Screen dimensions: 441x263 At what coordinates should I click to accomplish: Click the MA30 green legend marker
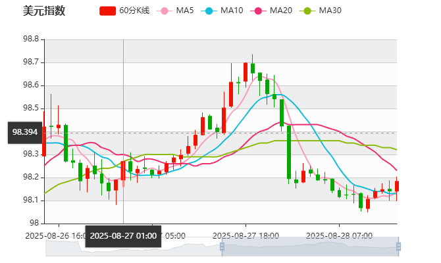[x=307, y=11]
